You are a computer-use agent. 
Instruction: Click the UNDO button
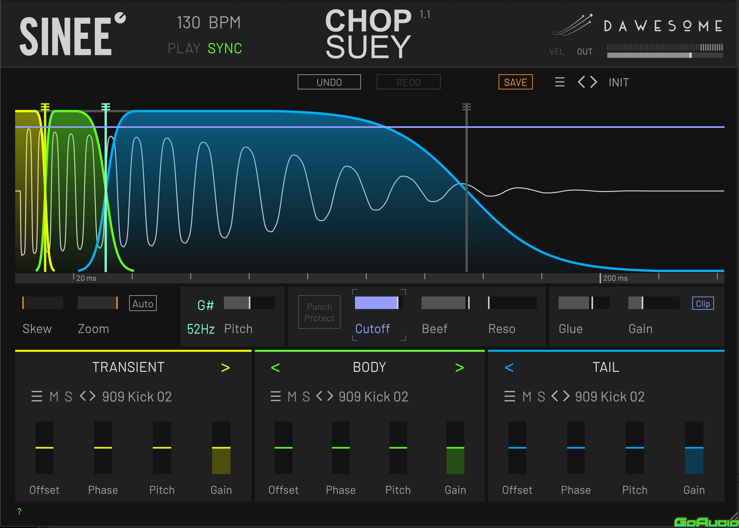(329, 82)
